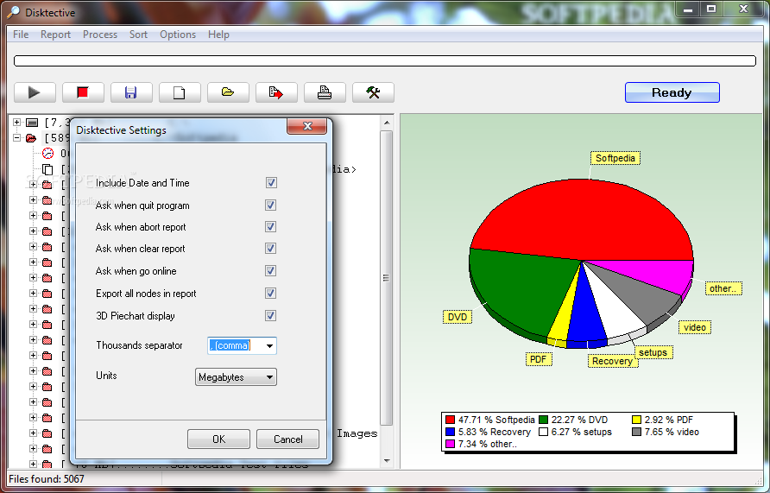Click the 2.92 % PDF legend entry
The height and width of the screenshot is (493, 770).
click(662, 420)
